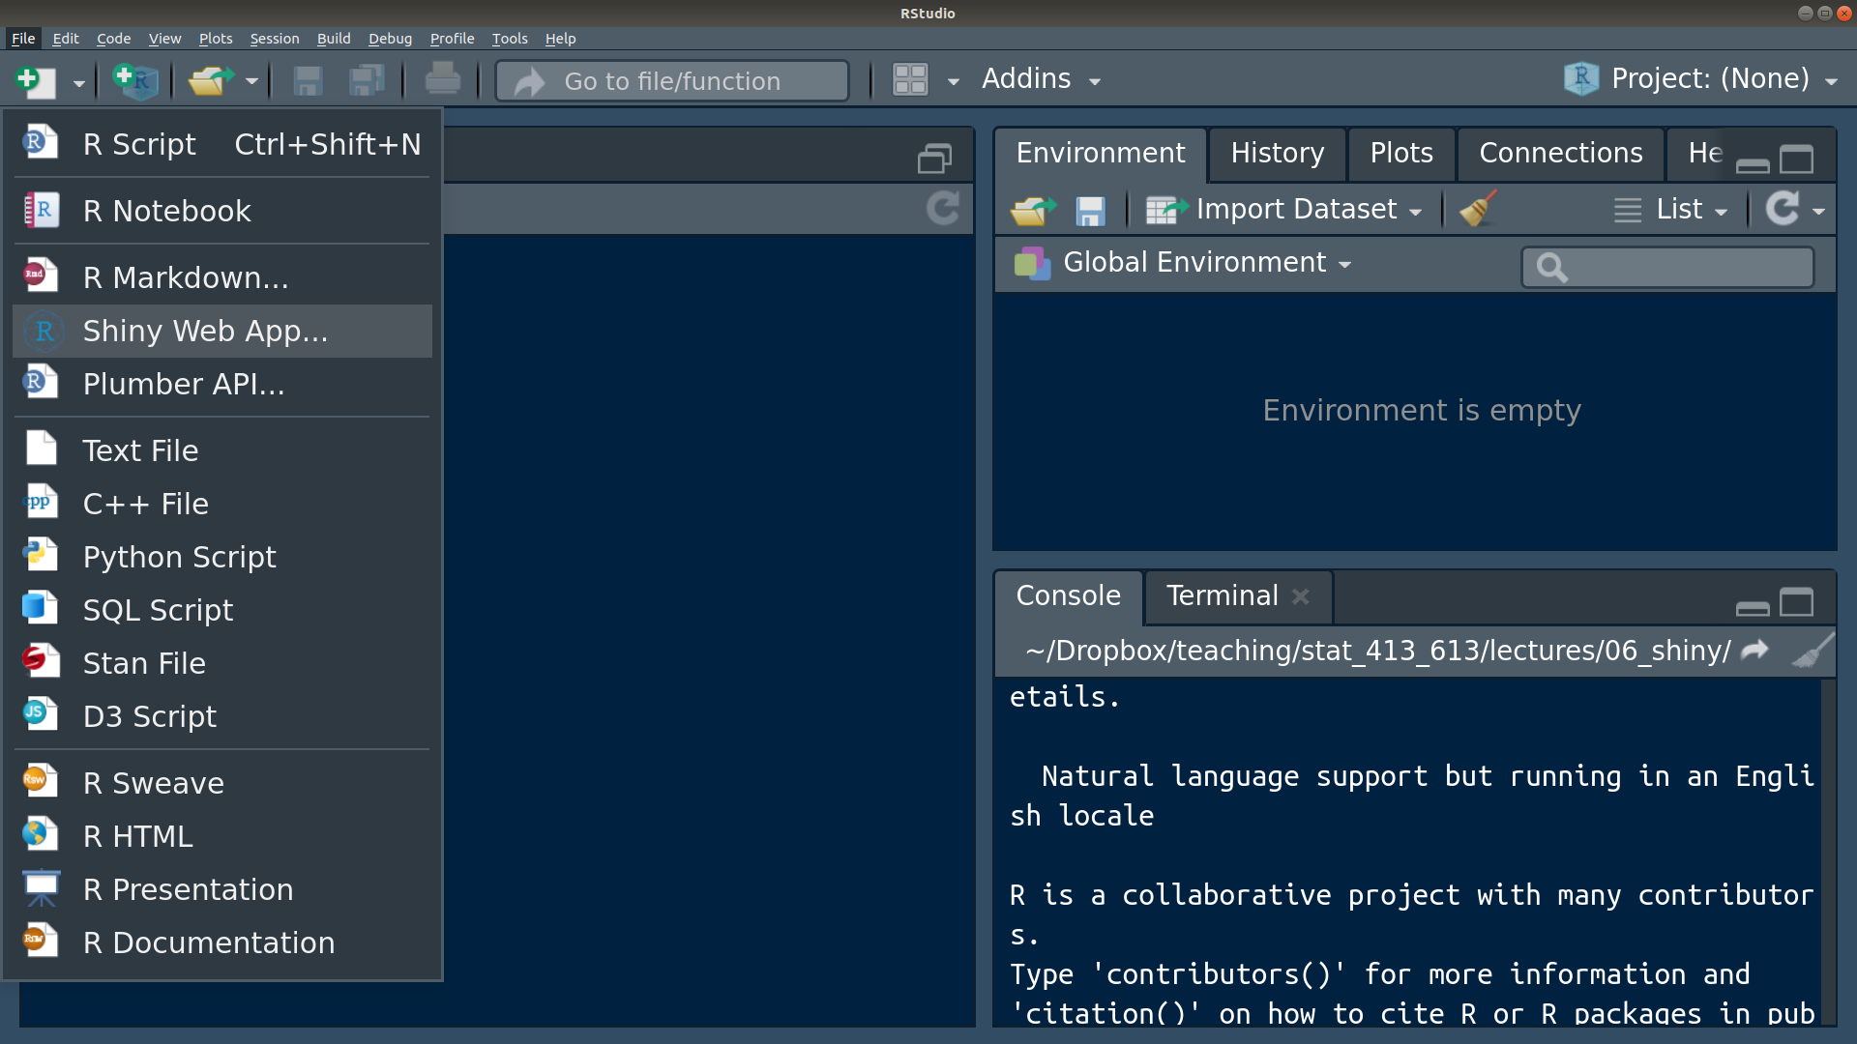Open the Session menu
1857x1044 pixels.
pyautogui.click(x=275, y=39)
